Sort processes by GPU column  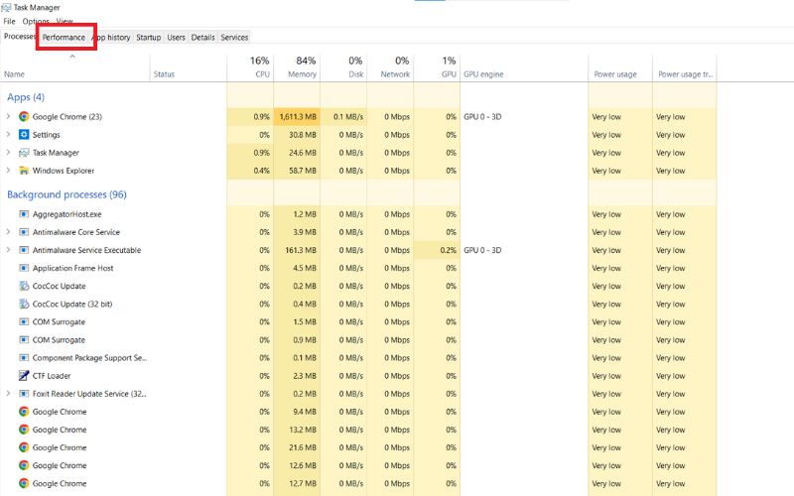(437, 66)
